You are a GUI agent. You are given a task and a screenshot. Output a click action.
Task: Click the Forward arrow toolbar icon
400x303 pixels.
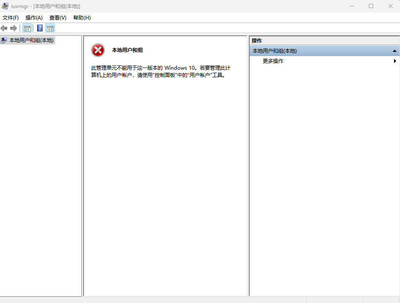click(14, 28)
